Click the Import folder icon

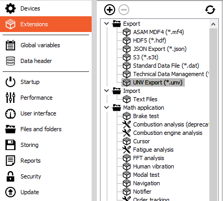(117, 91)
